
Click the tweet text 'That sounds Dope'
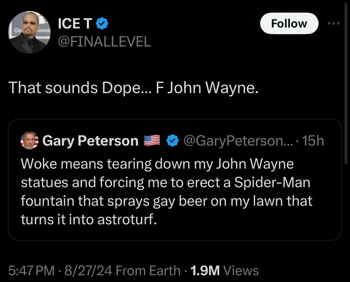76,88
